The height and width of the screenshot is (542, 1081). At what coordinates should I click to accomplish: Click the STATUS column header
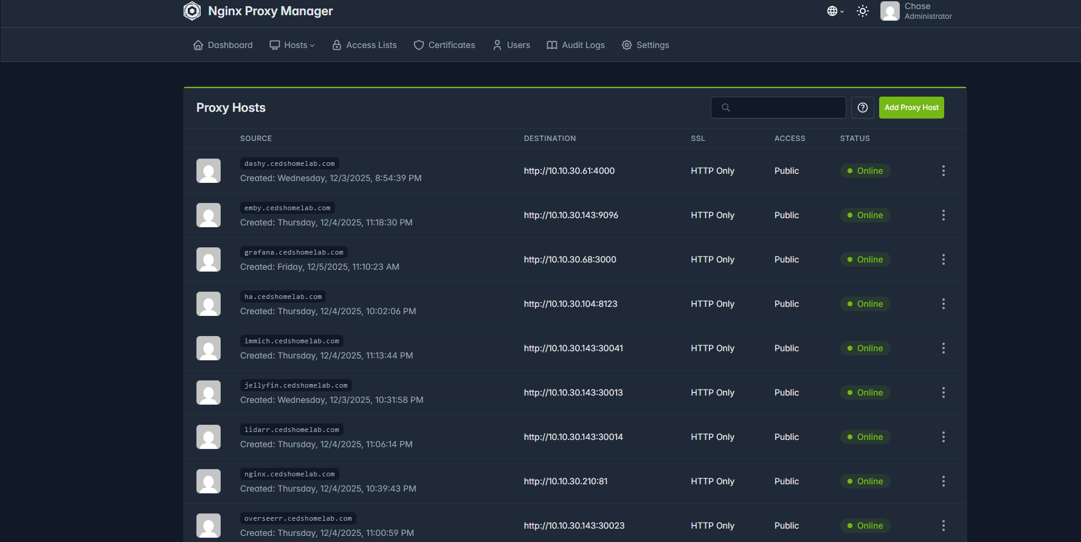coord(855,139)
